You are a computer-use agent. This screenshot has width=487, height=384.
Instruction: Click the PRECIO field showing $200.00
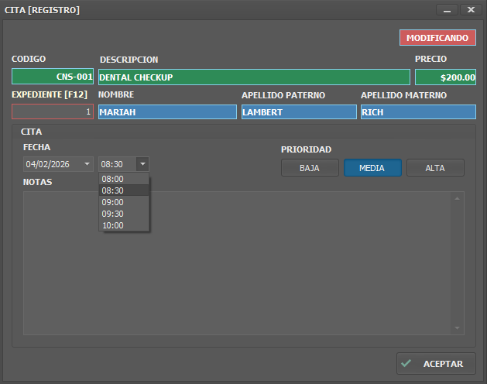[445, 77]
